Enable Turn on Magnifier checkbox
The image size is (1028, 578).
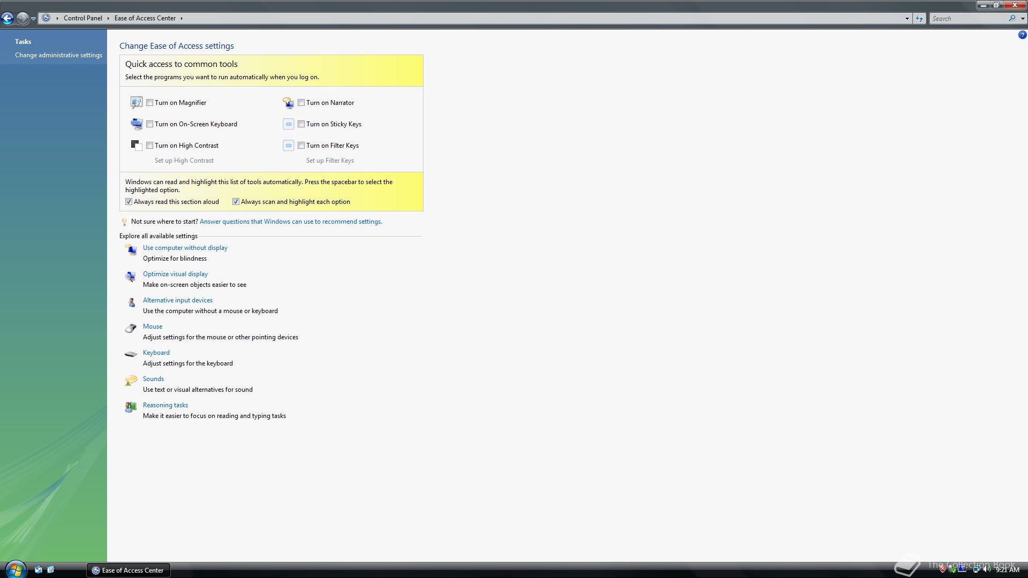150,103
